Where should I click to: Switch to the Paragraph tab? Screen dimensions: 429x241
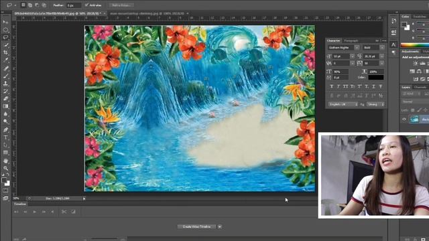coord(351,40)
